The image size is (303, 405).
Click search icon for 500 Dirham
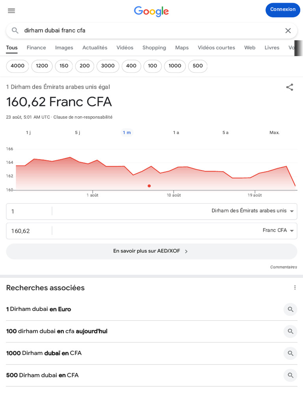click(290, 375)
